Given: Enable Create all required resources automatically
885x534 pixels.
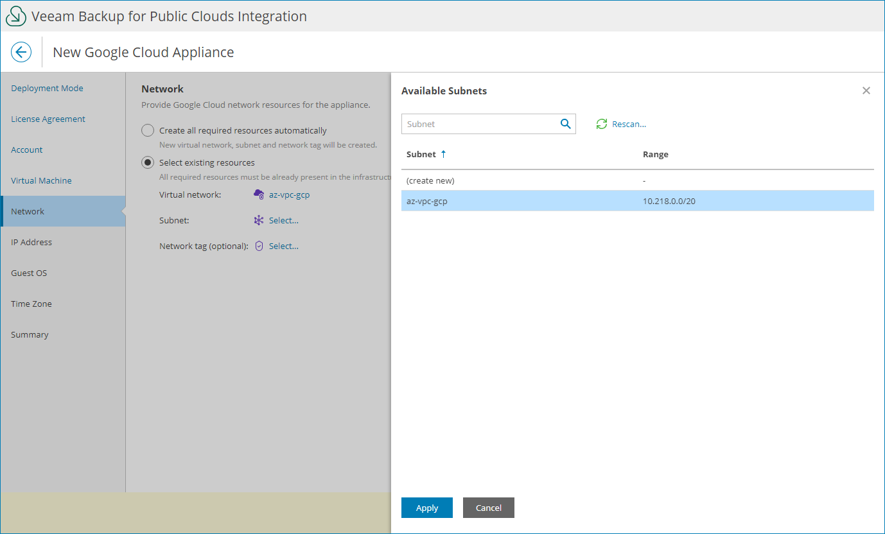Looking at the screenshot, I should tap(147, 130).
